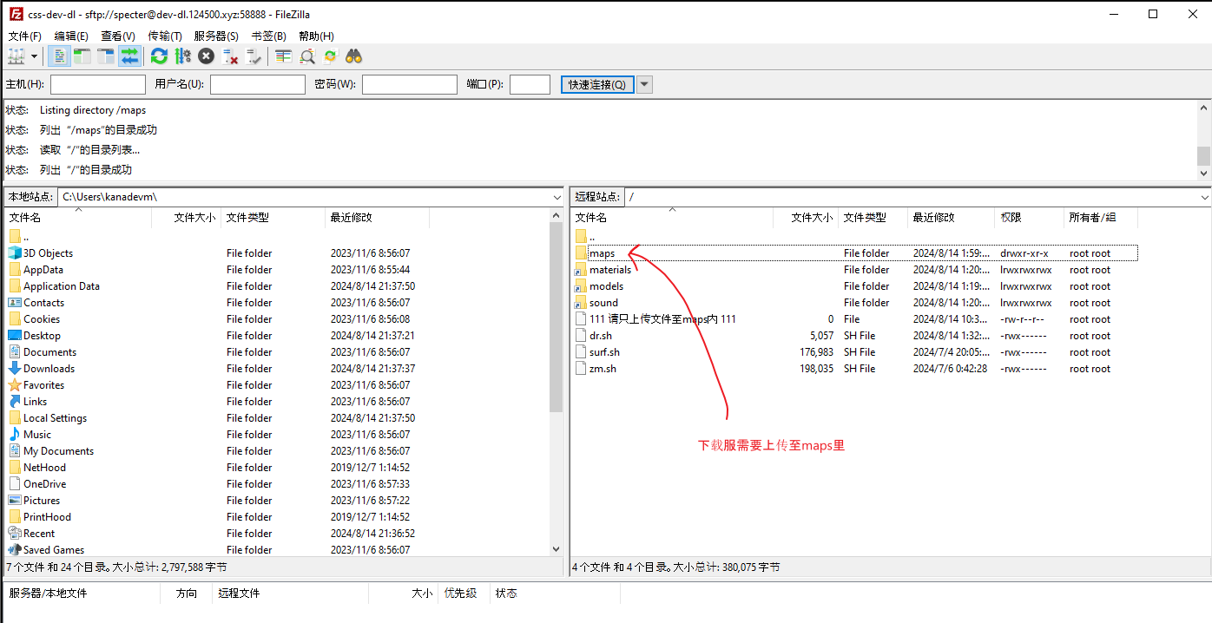
Task: Open the 书签(B) menu
Action: pyautogui.click(x=268, y=36)
